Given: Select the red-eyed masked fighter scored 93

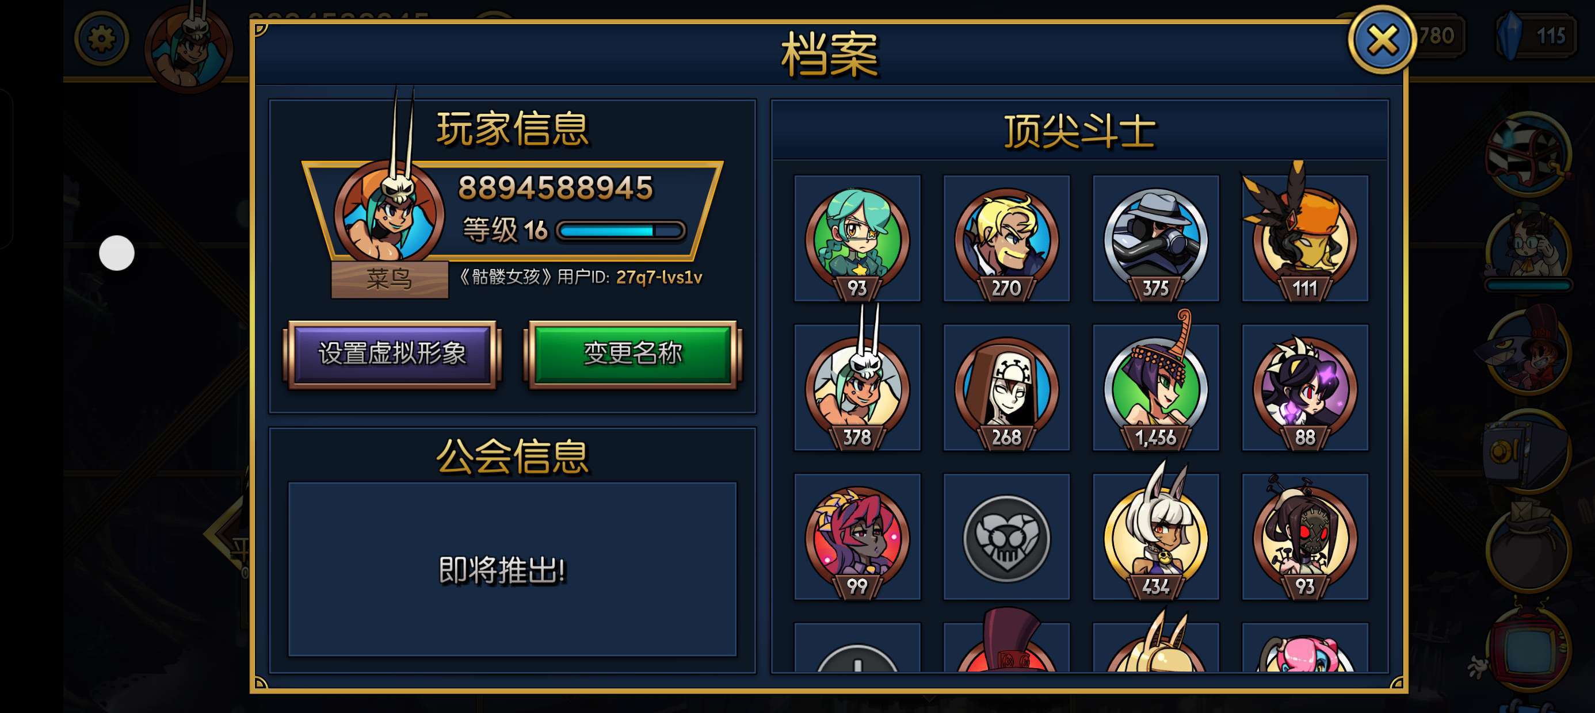Looking at the screenshot, I should [1304, 537].
